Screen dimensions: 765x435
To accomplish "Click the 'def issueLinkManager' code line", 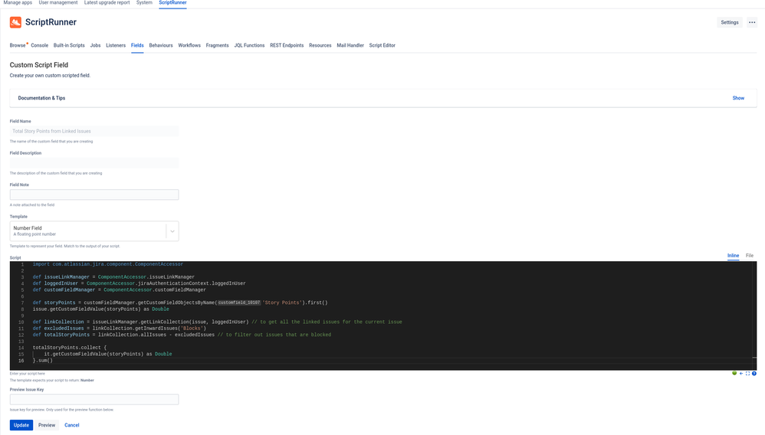I will (113, 277).
